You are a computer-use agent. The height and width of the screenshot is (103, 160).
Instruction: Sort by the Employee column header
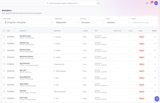point(23,31)
